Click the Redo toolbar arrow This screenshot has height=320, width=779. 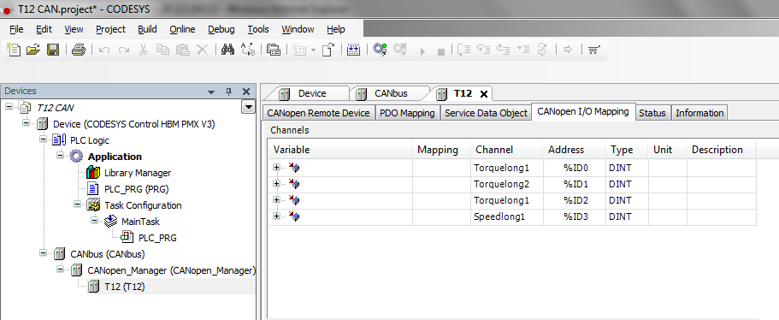(x=124, y=50)
